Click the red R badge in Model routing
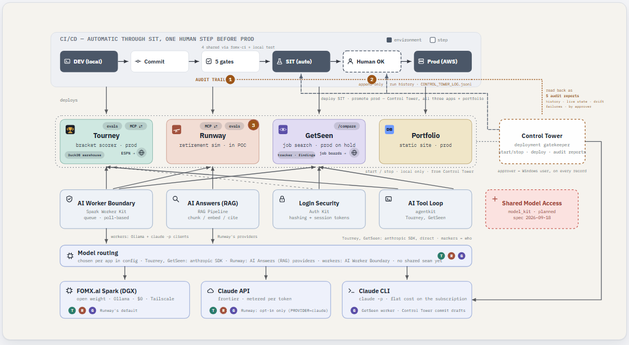This screenshot has height=345, width=629. (x=451, y=256)
